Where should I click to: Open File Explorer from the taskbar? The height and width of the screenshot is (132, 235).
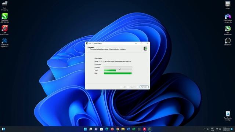tap(123, 129)
